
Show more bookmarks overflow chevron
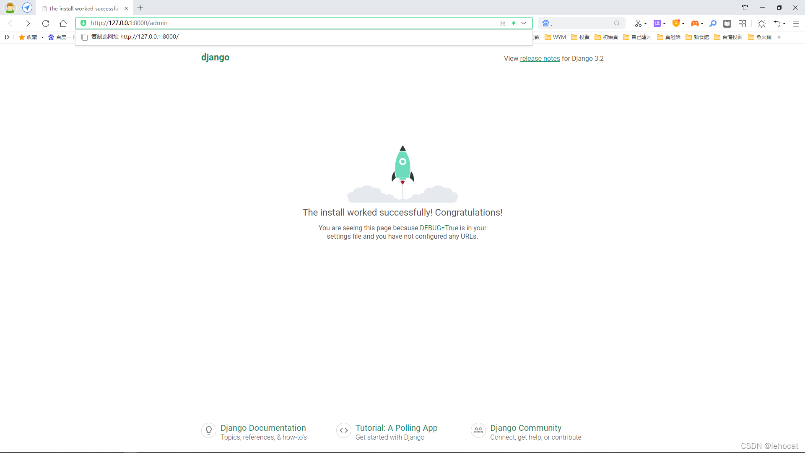[779, 37]
